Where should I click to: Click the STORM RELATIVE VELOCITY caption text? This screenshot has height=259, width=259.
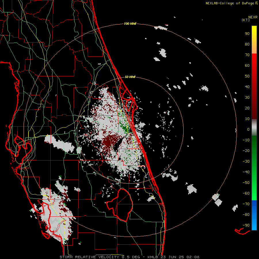89,257
